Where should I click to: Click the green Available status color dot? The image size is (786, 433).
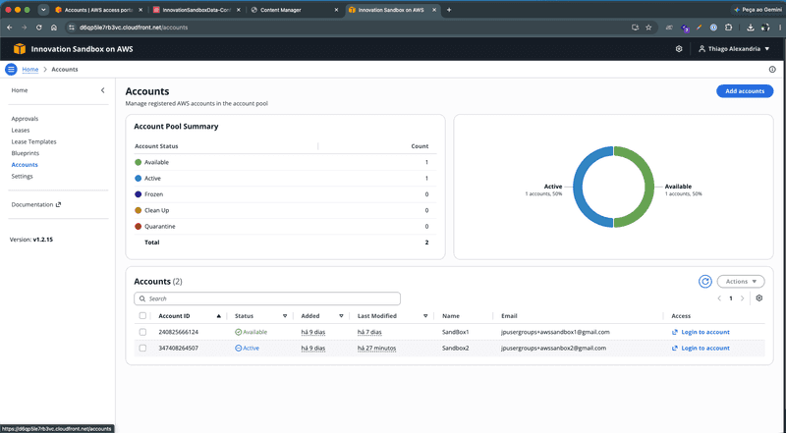[139, 162]
